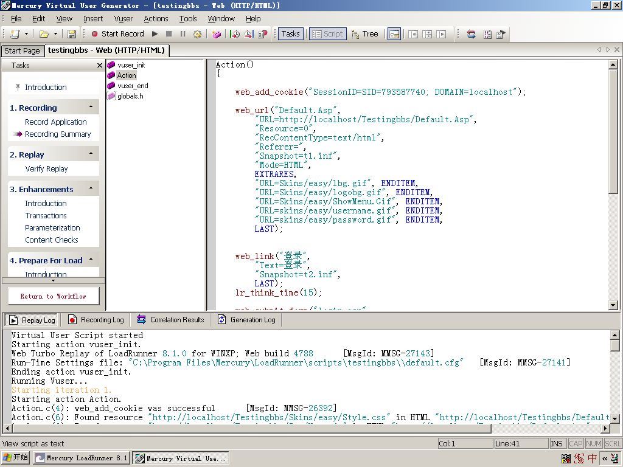Viewport: 623px width, 467px height.
Task: Select the testingbbs - Web (HTTP/HTML) tab
Action: coord(106,50)
